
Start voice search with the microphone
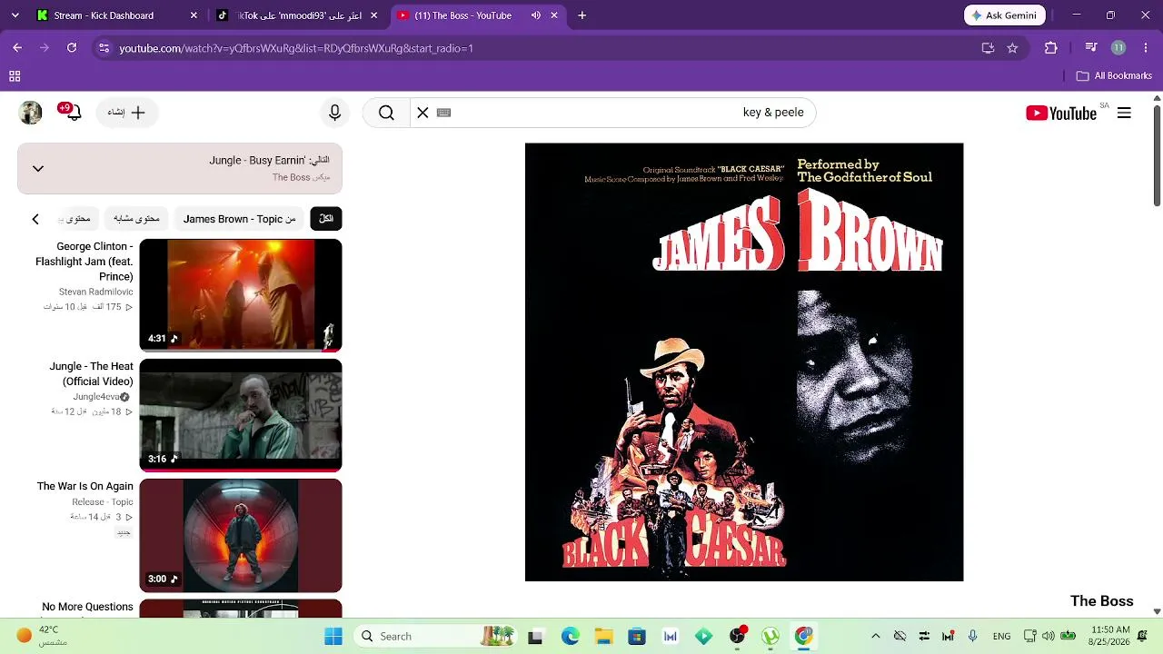[x=334, y=113]
